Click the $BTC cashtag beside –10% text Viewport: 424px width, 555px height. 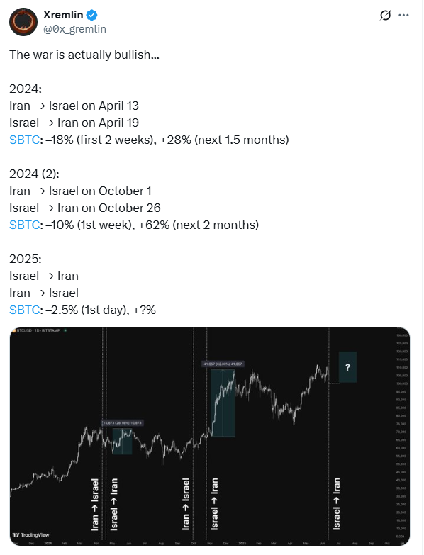coord(24,225)
